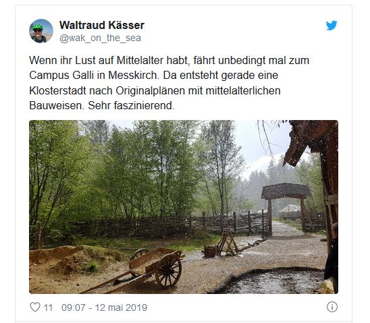The image size is (370, 323).
Task: Open Waltraud Kässer's profile avatar
Action: coord(41,31)
